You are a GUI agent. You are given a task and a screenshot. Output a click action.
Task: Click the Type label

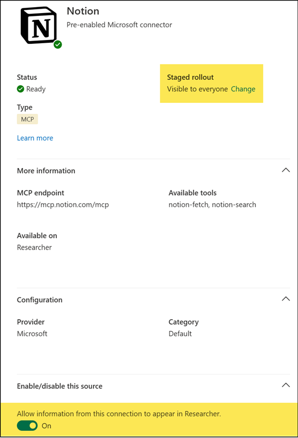tap(25, 107)
